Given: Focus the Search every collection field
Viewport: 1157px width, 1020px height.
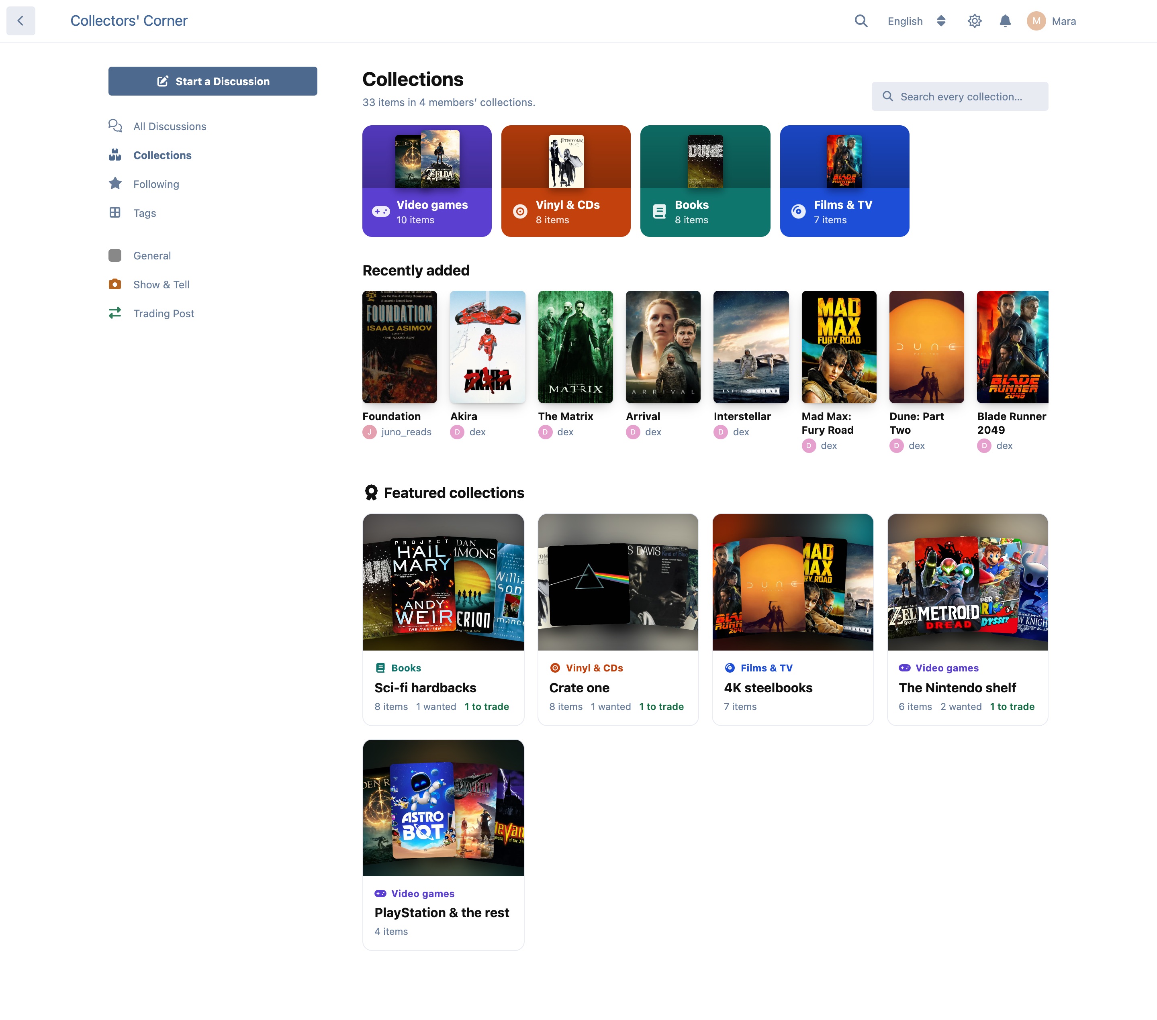Looking at the screenshot, I should 960,96.
